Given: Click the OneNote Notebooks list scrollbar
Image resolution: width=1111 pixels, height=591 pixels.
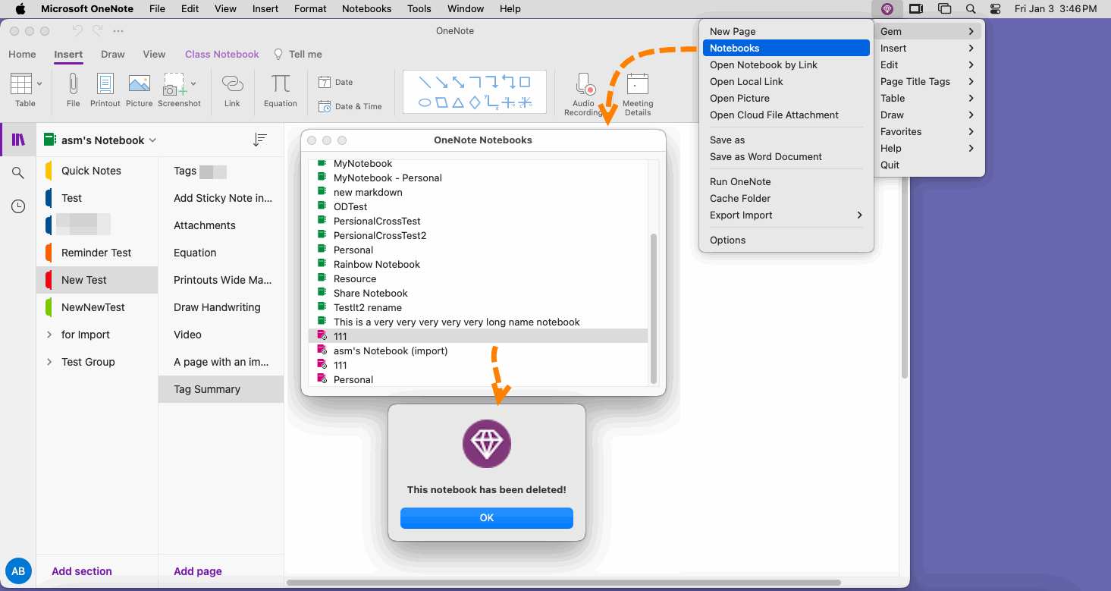Looking at the screenshot, I should [x=654, y=307].
